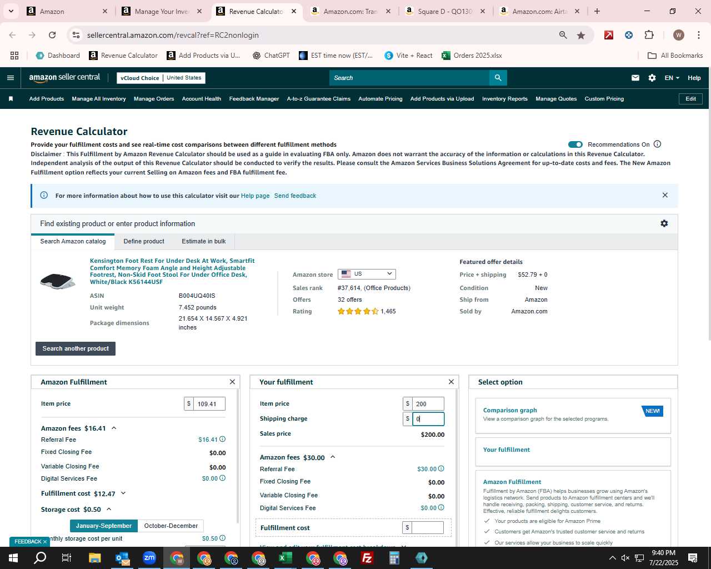Open the Seller Central settings gear
The width and height of the screenshot is (711, 569).
pos(652,78)
